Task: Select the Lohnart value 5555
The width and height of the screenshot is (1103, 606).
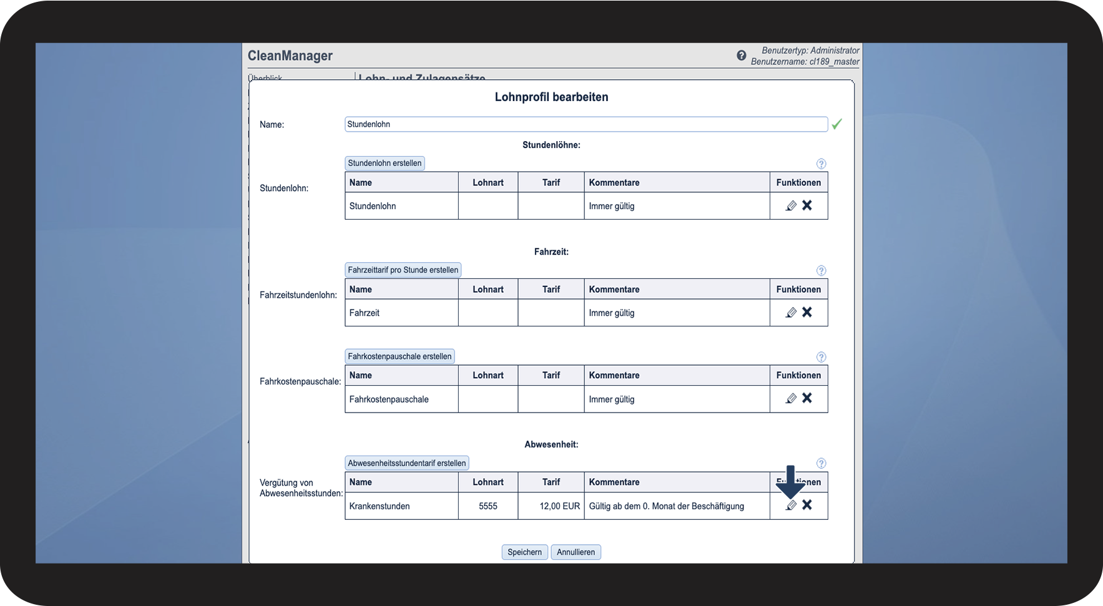Action: (x=488, y=506)
